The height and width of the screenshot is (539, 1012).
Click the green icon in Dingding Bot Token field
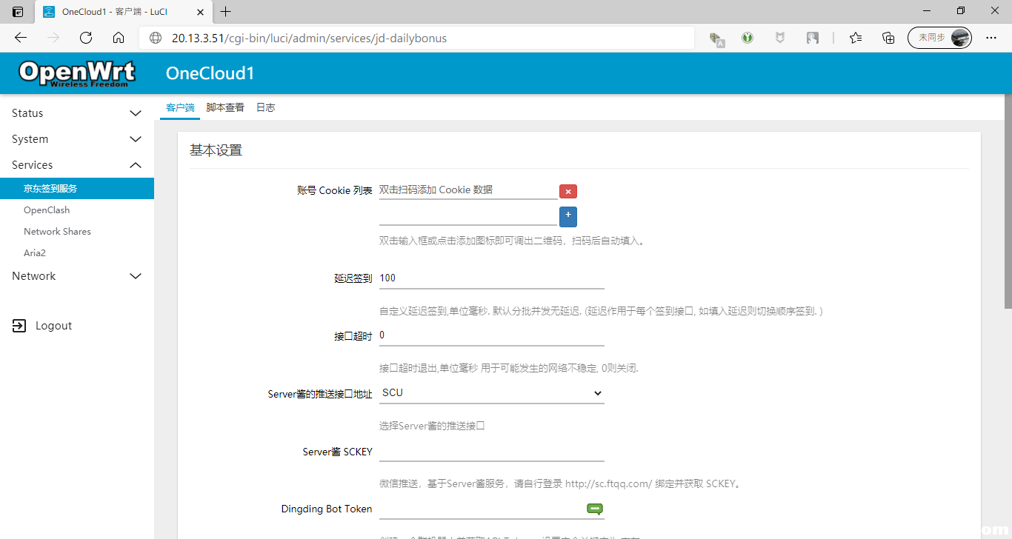tap(594, 509)
